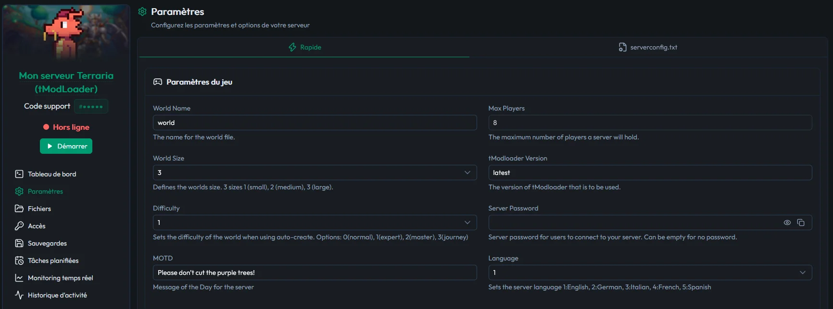833x309 pixels.
Task: Click the Paramètres du jeu heading
Action: (x=199, y=82)
